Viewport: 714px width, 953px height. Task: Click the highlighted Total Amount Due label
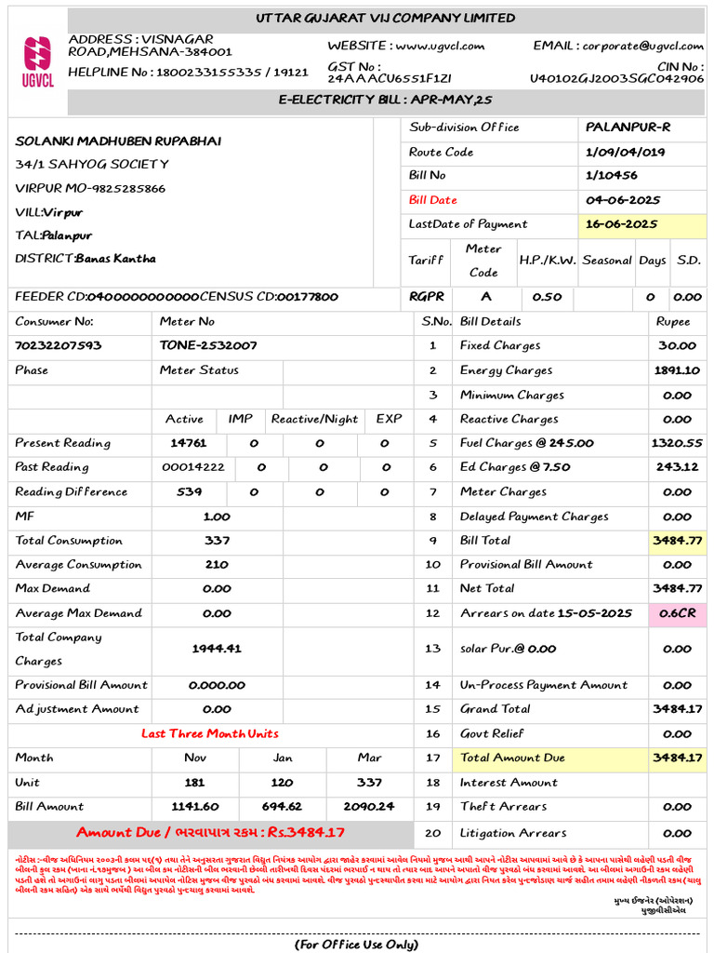tap(512, 758)
